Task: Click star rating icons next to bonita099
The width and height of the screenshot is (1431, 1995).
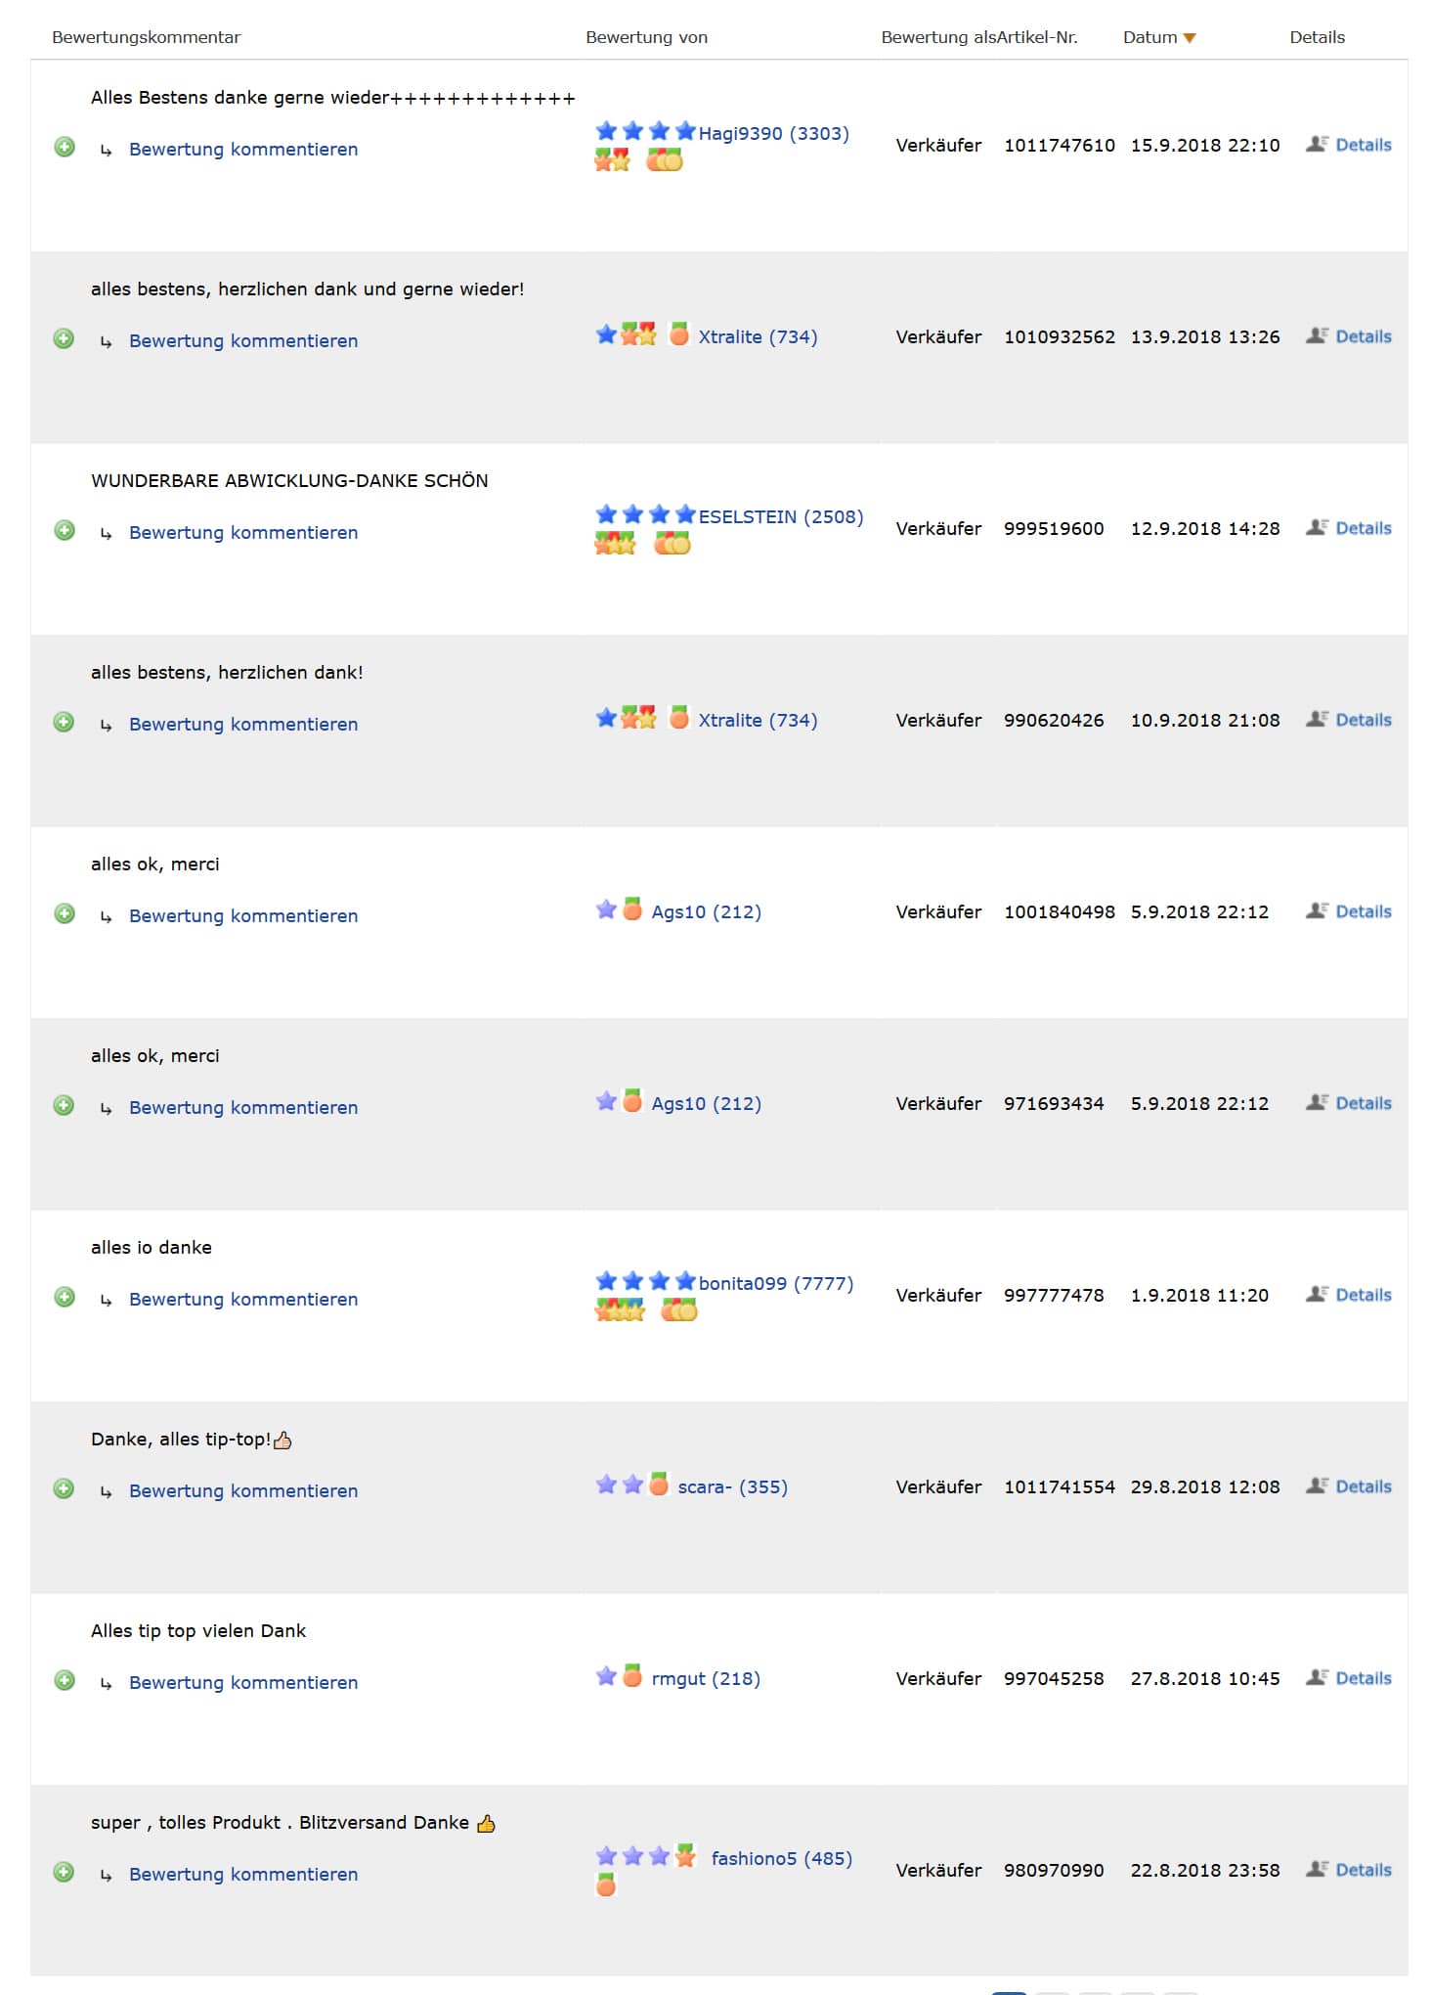Action: pyautogui.click(x=645, y=1281)
